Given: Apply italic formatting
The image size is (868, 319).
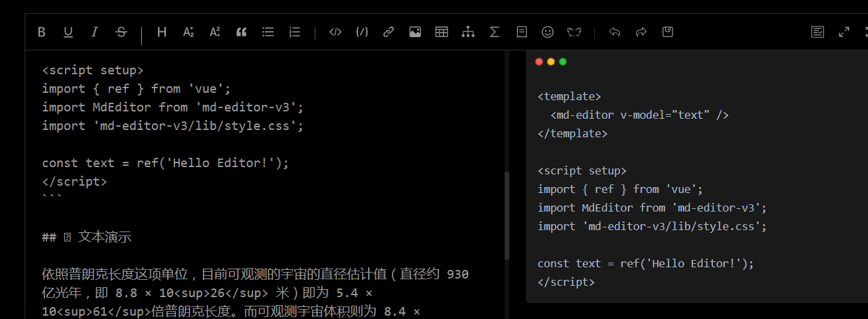Looking at the screenshot, I should (95, 32).
